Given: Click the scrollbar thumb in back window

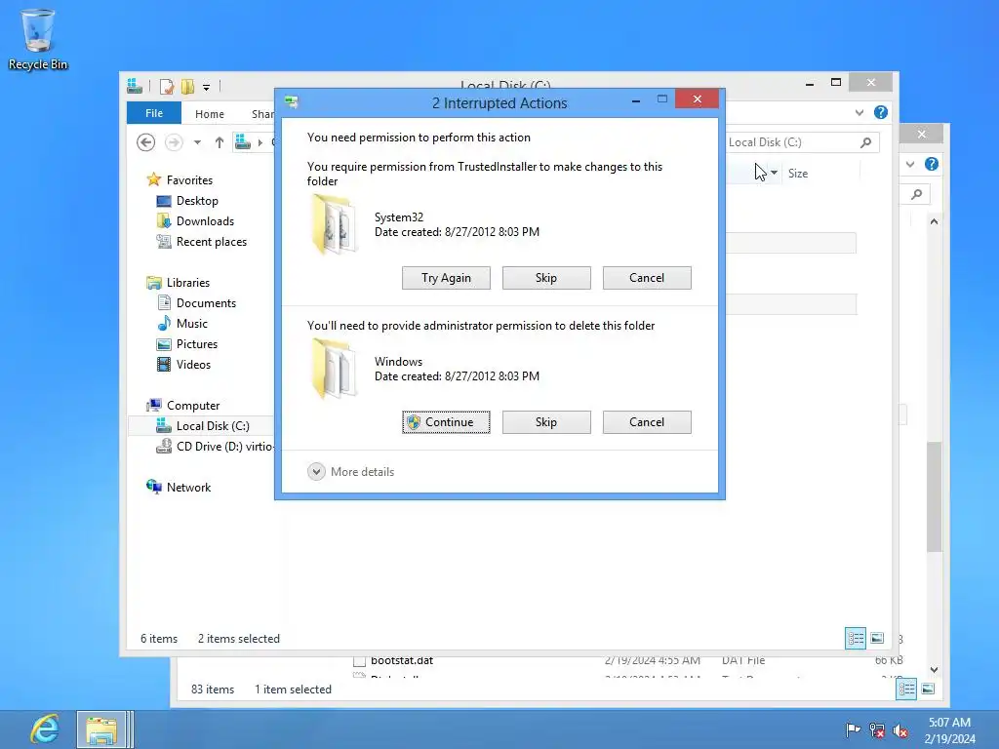Looking at the screenshot, I should [934, 496].
